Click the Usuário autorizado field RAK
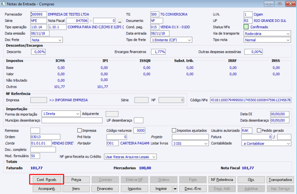 [247, 130]
